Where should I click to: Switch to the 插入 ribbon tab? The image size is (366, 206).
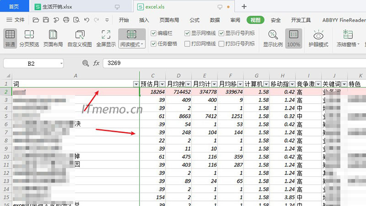144,20
